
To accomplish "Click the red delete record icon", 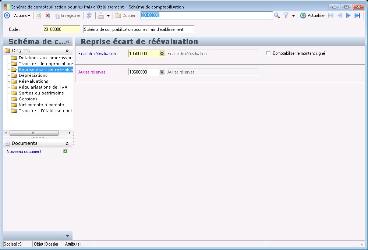I will click(x=47, y=15).
